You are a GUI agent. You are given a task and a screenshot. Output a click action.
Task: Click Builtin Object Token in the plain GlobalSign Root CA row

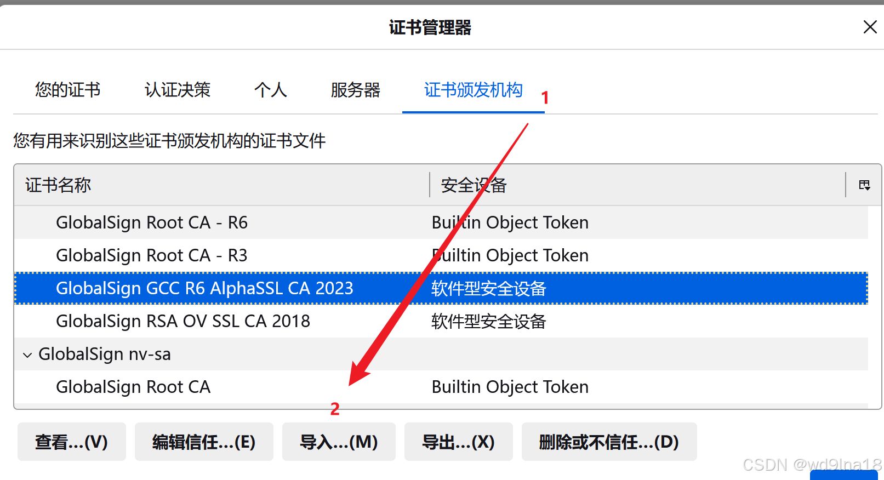[510, 387]
